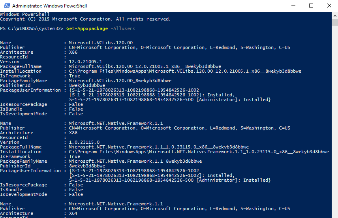Click the version value 1.0.23115.0

pos(84,142)
